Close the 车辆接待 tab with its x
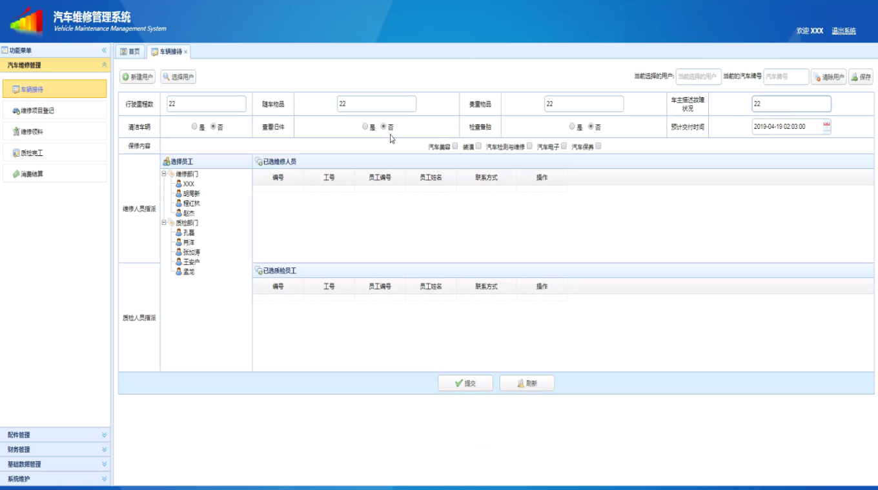The width and height of the screenshot is (878, 490). coord(186,52)
